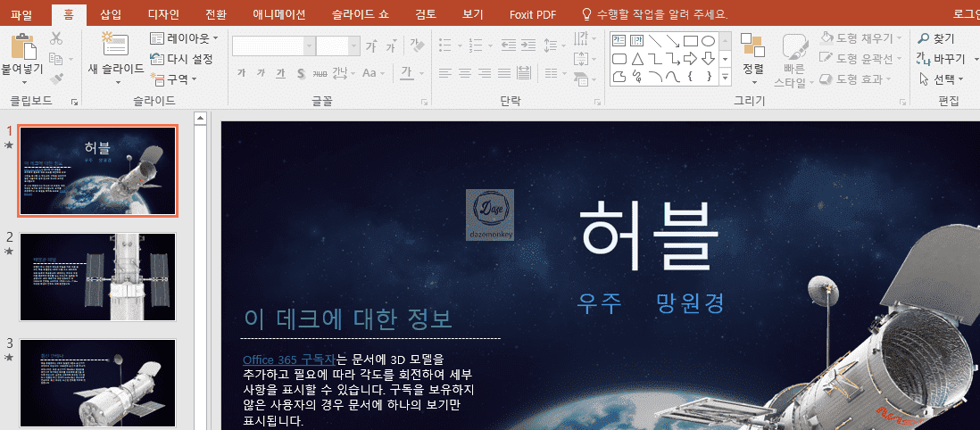Click the Paste clipboard icon
980x430 pixels.
click(x=24, y=45)
